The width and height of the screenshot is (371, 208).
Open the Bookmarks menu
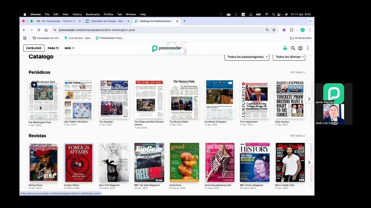(x=93, y=14)
